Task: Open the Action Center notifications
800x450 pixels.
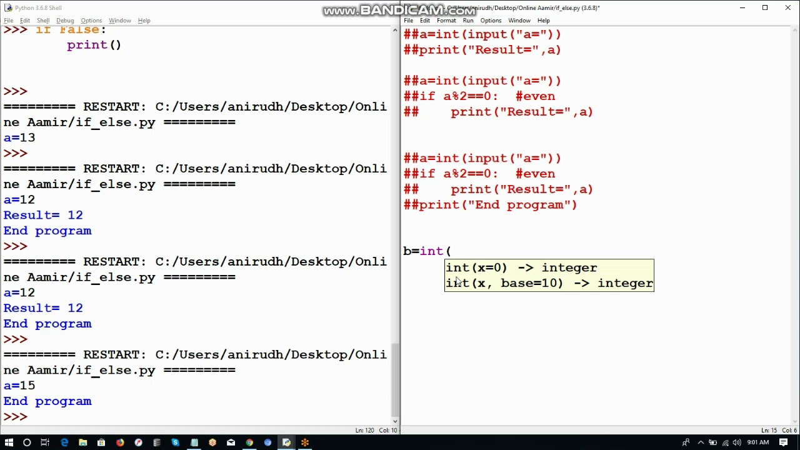Action: click(784, 442)
